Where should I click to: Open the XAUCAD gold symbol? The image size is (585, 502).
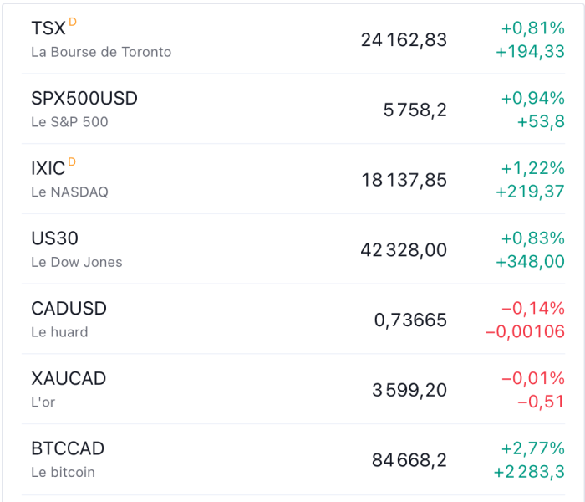(69, 379)
